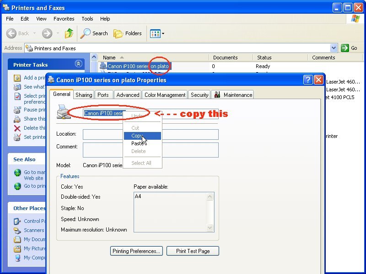The height and width of the screenshot is (274, 366).
Task: Click the dialog help question mark icon
Action: tap(308, 80)
